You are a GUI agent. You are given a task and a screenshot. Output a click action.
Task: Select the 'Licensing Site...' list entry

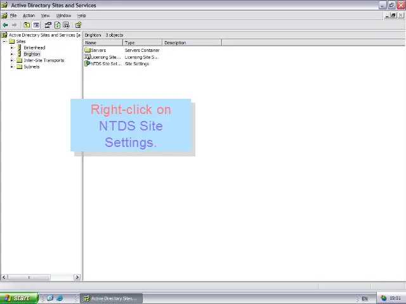tap(106, 57)
